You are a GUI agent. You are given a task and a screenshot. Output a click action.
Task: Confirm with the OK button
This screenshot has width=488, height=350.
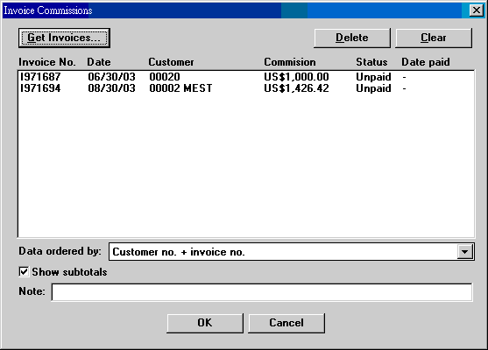(x=205, y=323)
